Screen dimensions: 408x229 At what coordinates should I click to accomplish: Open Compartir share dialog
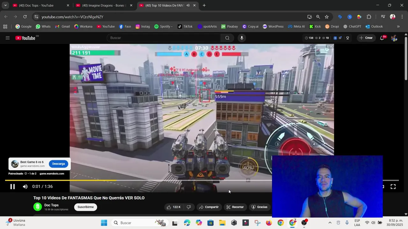point(209,207)
